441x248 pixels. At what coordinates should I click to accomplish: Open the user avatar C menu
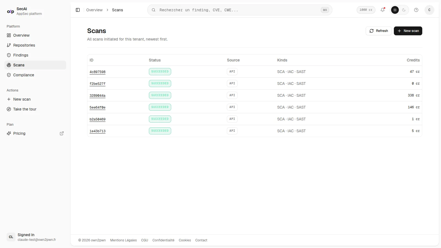tap(429, 10)
